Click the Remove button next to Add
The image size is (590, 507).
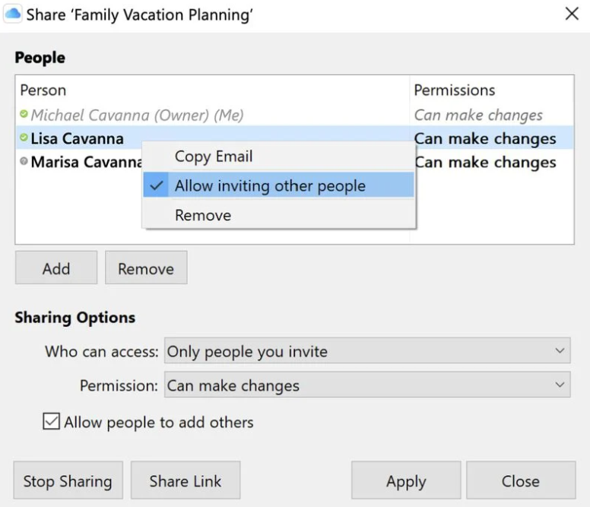(146, 268)
